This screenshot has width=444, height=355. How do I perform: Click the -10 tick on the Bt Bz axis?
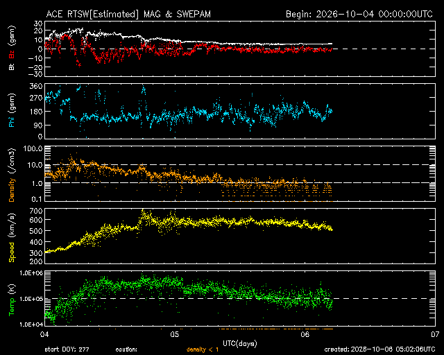[x=35, y=58]
